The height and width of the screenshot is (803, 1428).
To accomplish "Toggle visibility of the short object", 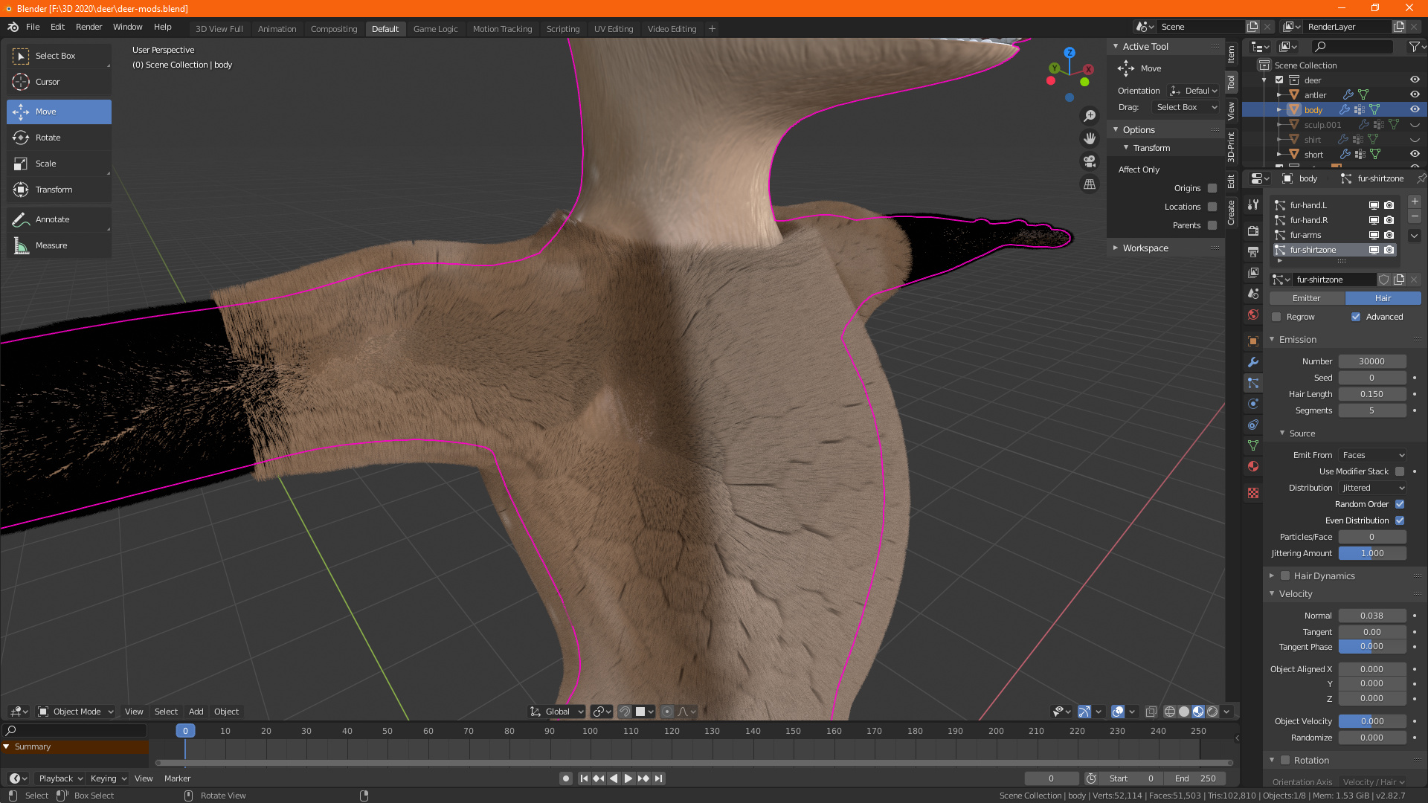I will tap(1415, 155).
